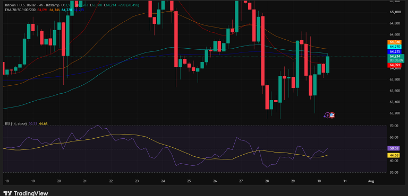This screenshot has height=196, width=408.
Task: Click date axis label 21
Action: 85,181
